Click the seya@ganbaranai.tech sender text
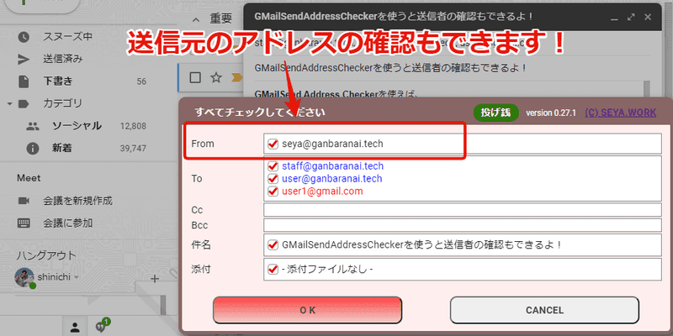The image size is (673, 336). click(x=332, y=144)
